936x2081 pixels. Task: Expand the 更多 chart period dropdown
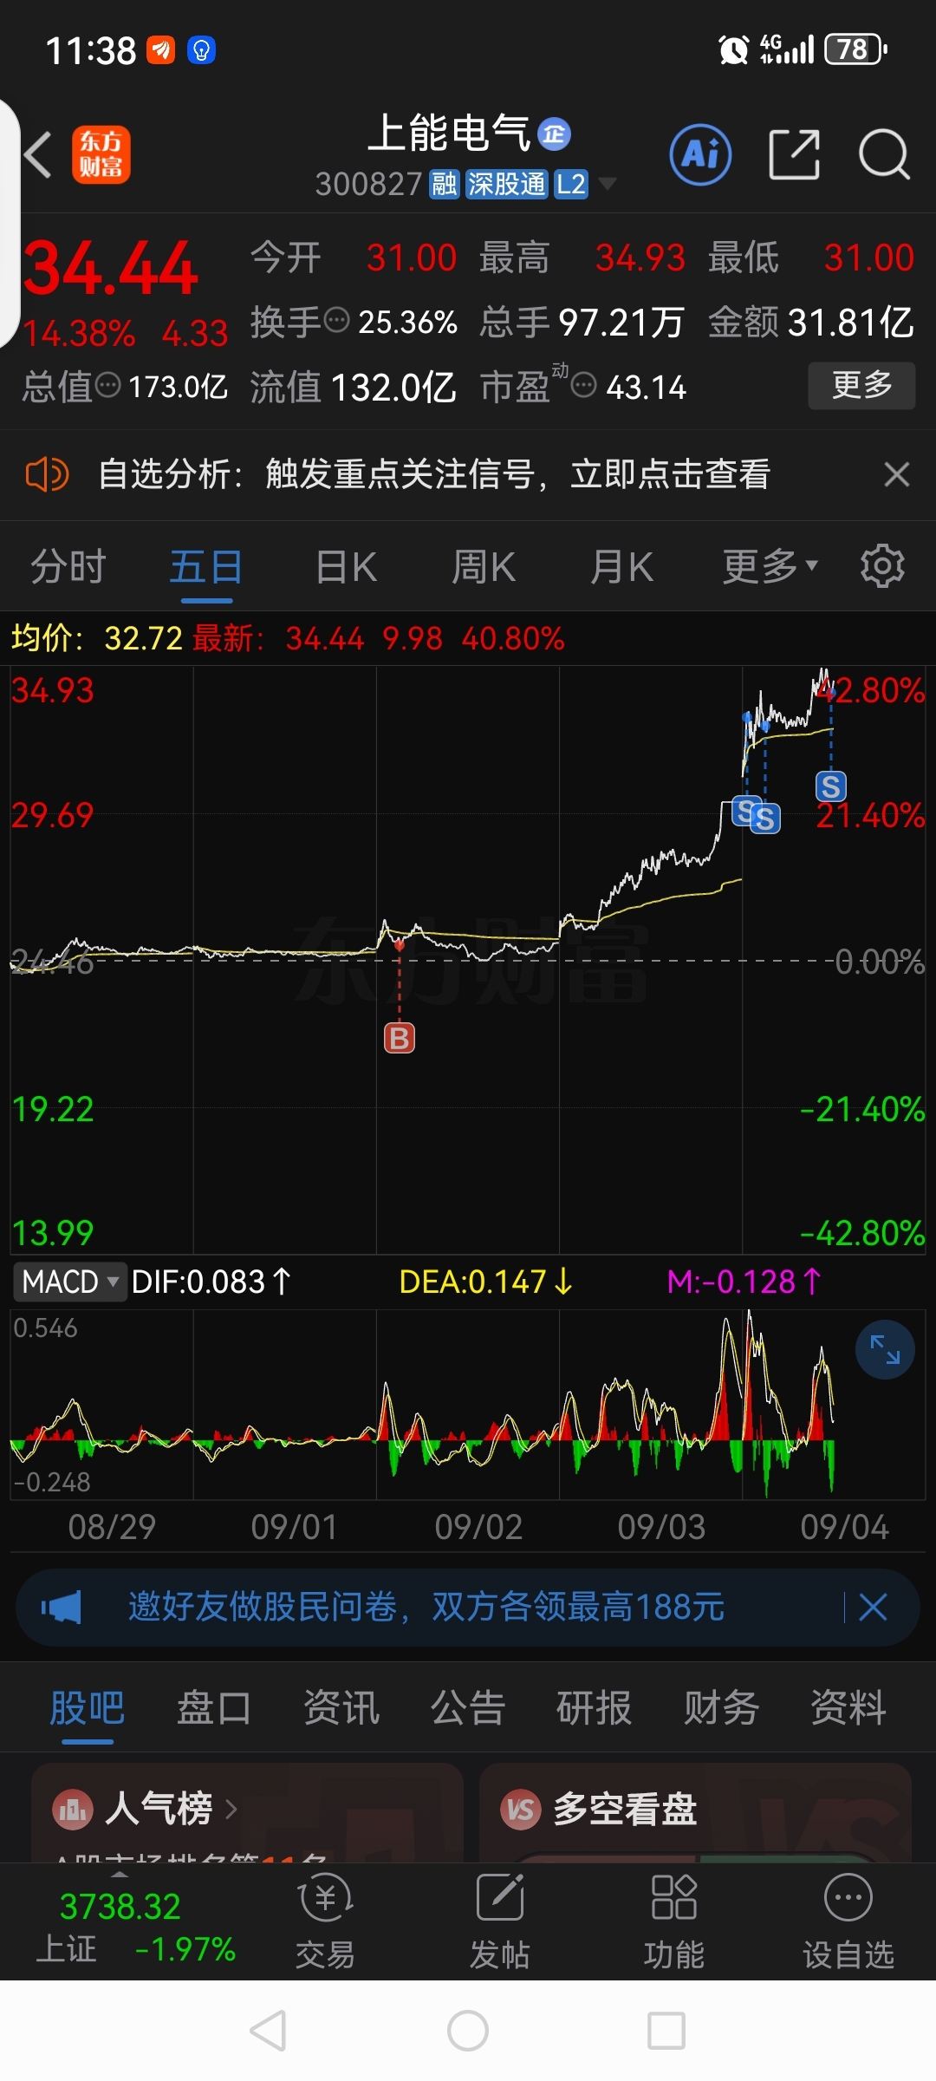click(x=770, y=567)
